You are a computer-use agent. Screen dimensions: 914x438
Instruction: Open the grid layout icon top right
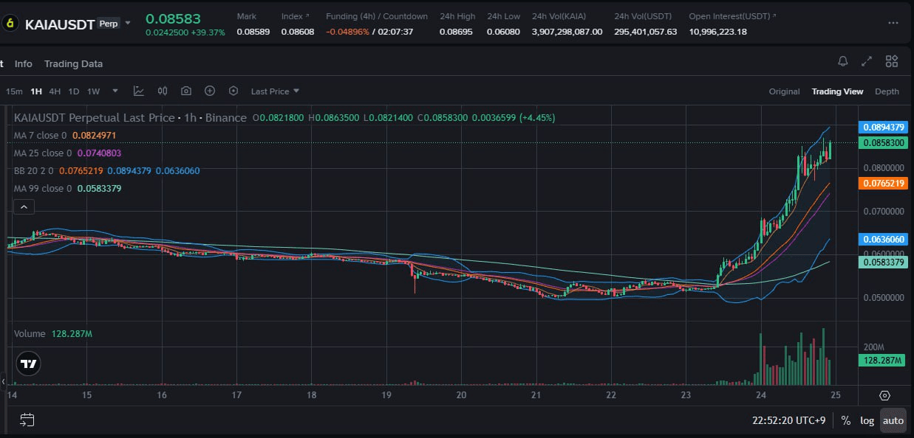pyautogui.click(x=891, y=62)
